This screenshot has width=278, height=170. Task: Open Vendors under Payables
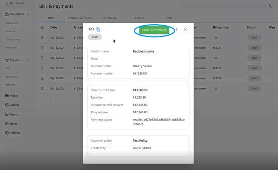point(10,85)
